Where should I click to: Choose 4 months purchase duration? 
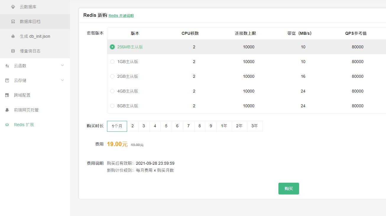tap(155, 126)
